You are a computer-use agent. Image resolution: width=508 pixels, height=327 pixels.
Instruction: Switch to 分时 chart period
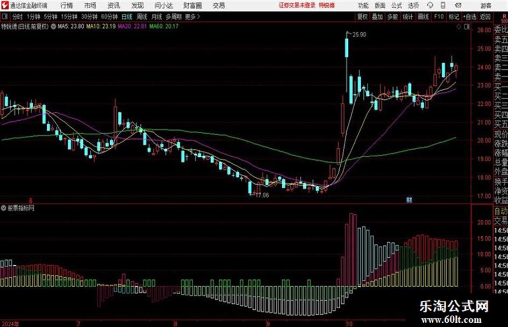pyautogui.click(x=17, y=17)
